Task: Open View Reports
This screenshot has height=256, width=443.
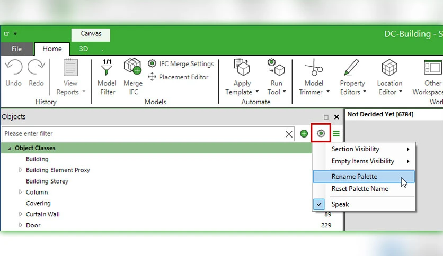Action: (70, 77)
